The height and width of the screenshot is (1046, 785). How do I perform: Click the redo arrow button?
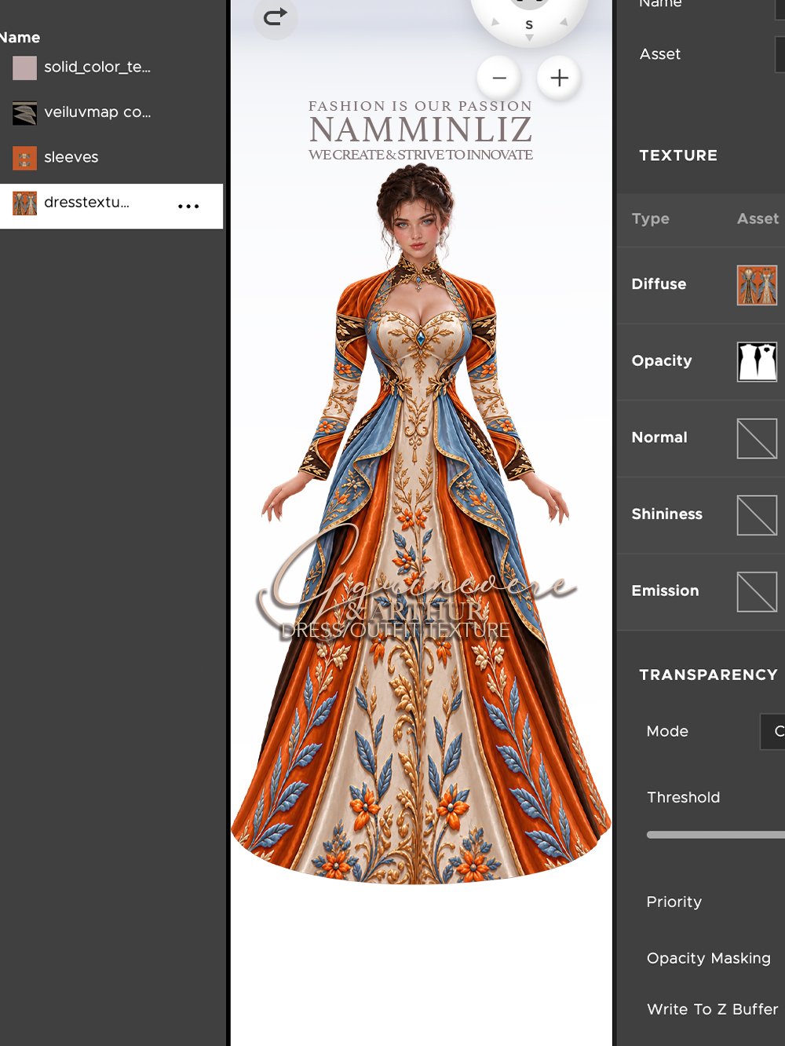tap(276, 16)
